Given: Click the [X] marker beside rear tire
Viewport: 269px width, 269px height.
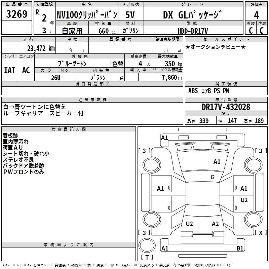Looking at the screenshot, I should (x=260, y=233).
